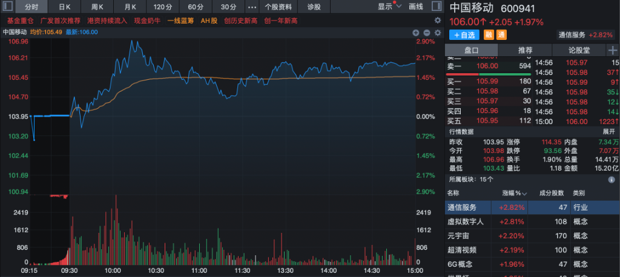This screenshot has height=277, width=620.
Task: Add a new panel tab with plus icon
Action: (x=613, y=50)
